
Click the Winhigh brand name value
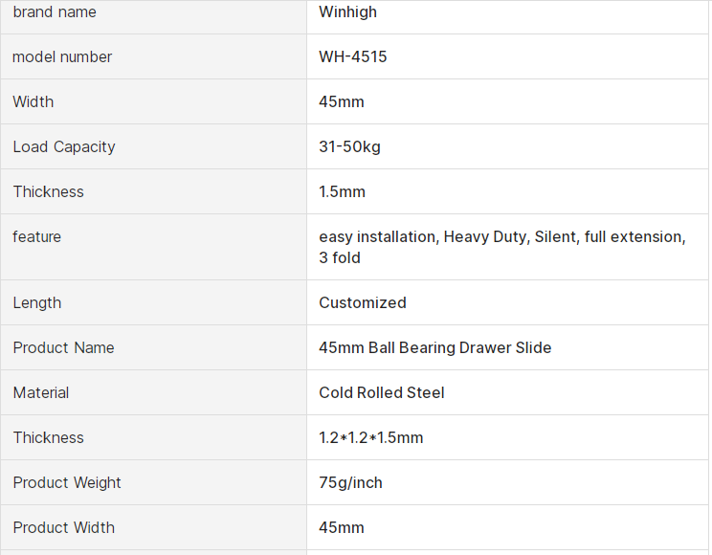[347, 12]
